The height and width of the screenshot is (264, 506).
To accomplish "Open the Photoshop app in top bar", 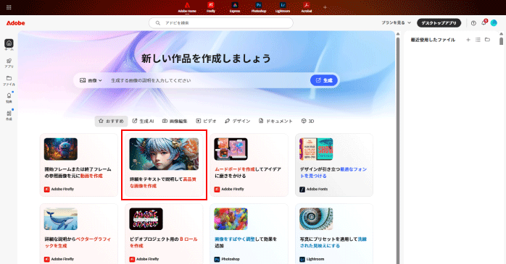I will pos(259,7).
